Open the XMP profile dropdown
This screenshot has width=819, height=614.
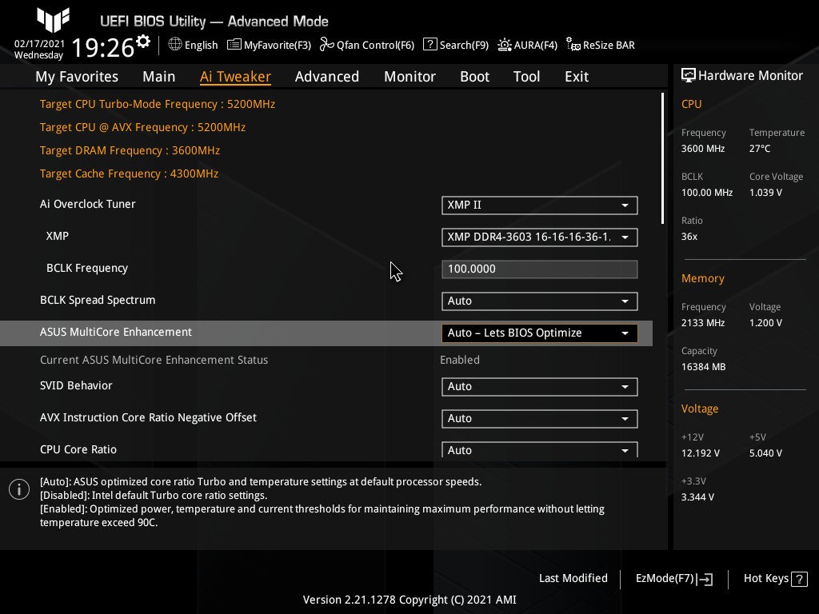point(539,237)
